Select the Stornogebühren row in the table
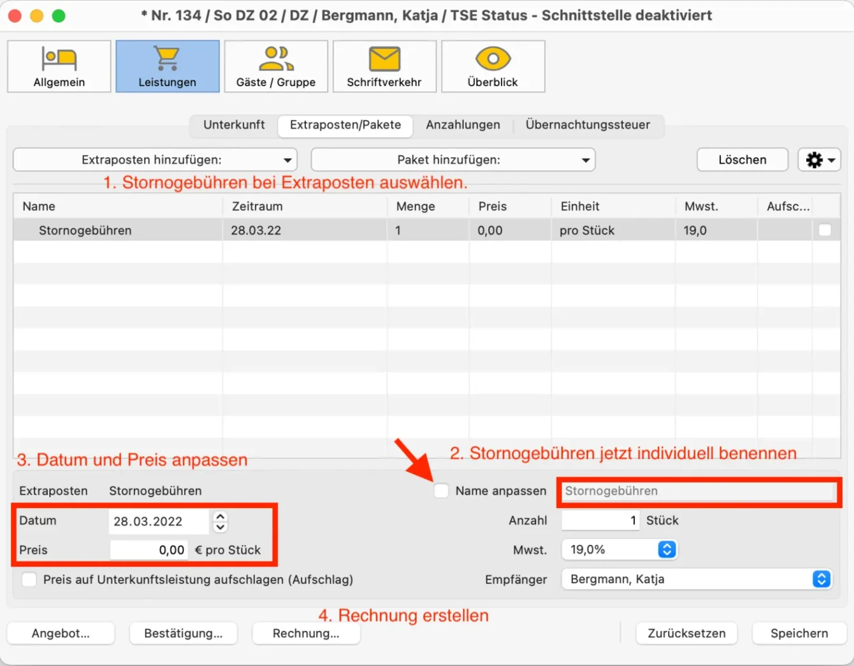854x666 pixels. (426, 230)
